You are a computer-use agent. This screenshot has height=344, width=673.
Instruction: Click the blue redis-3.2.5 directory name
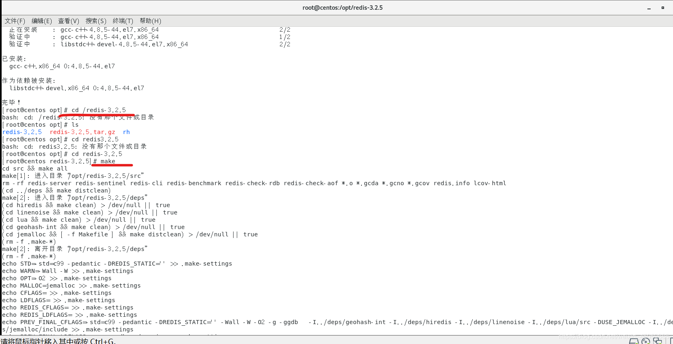22,132
